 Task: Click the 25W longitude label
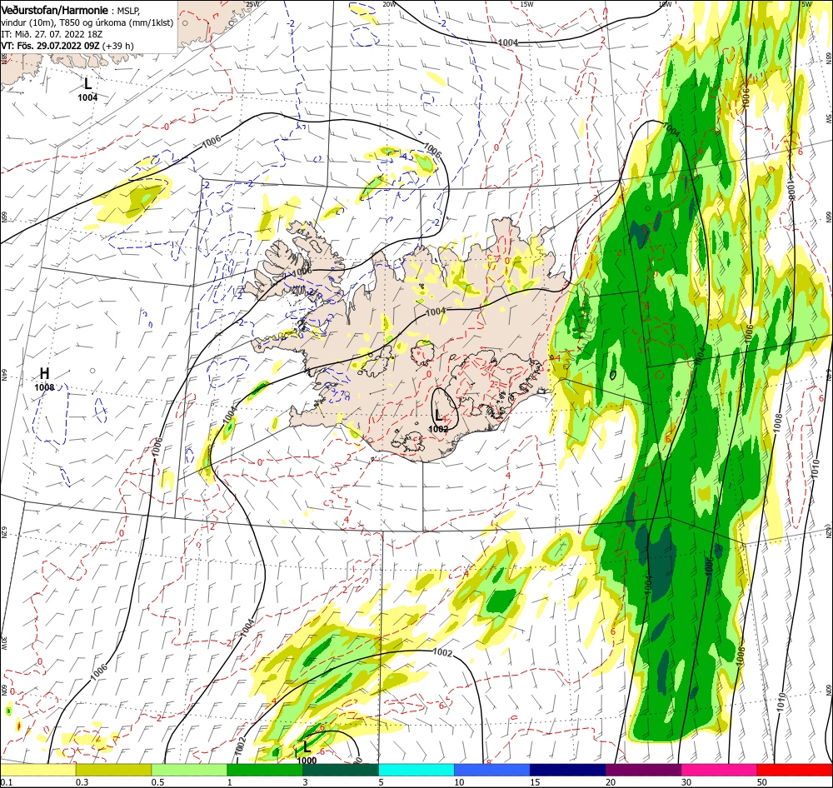[253, 3]
